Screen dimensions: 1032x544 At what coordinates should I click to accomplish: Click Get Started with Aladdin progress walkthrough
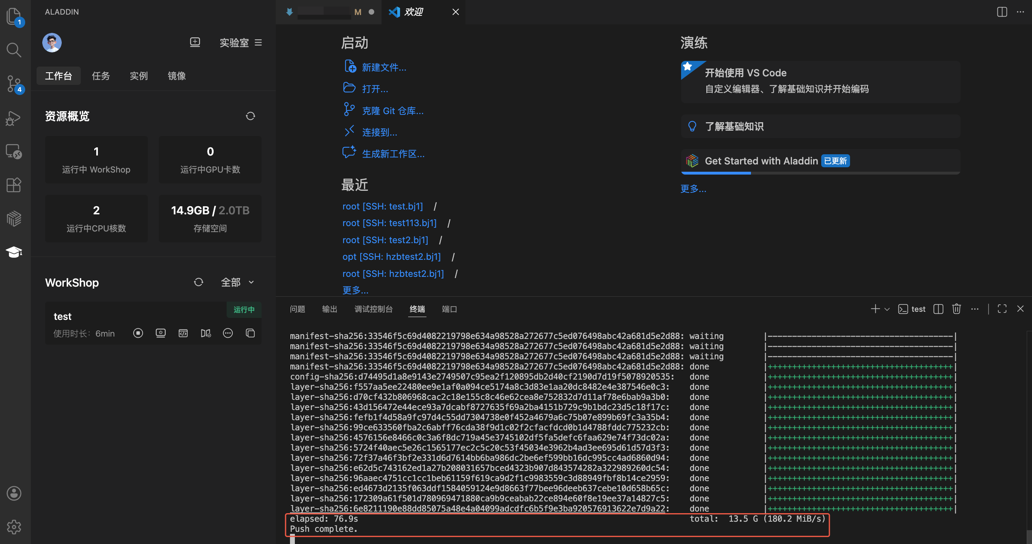761,161
